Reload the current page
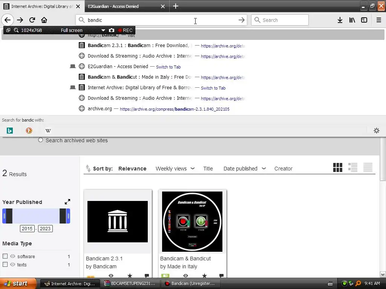The image size is (386, 289). click(32, 20)
